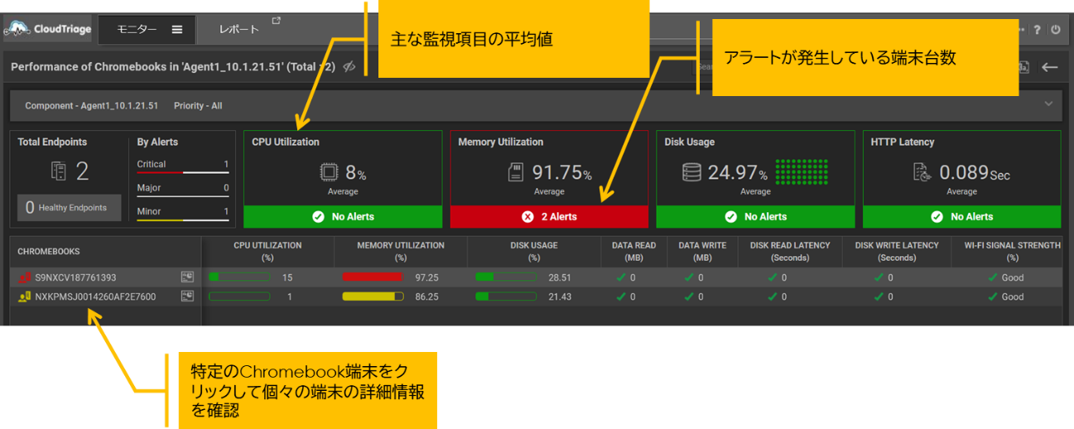
Task: Open dashboard icon for S9NXCV187761393
Action: (x=187, y=277)
